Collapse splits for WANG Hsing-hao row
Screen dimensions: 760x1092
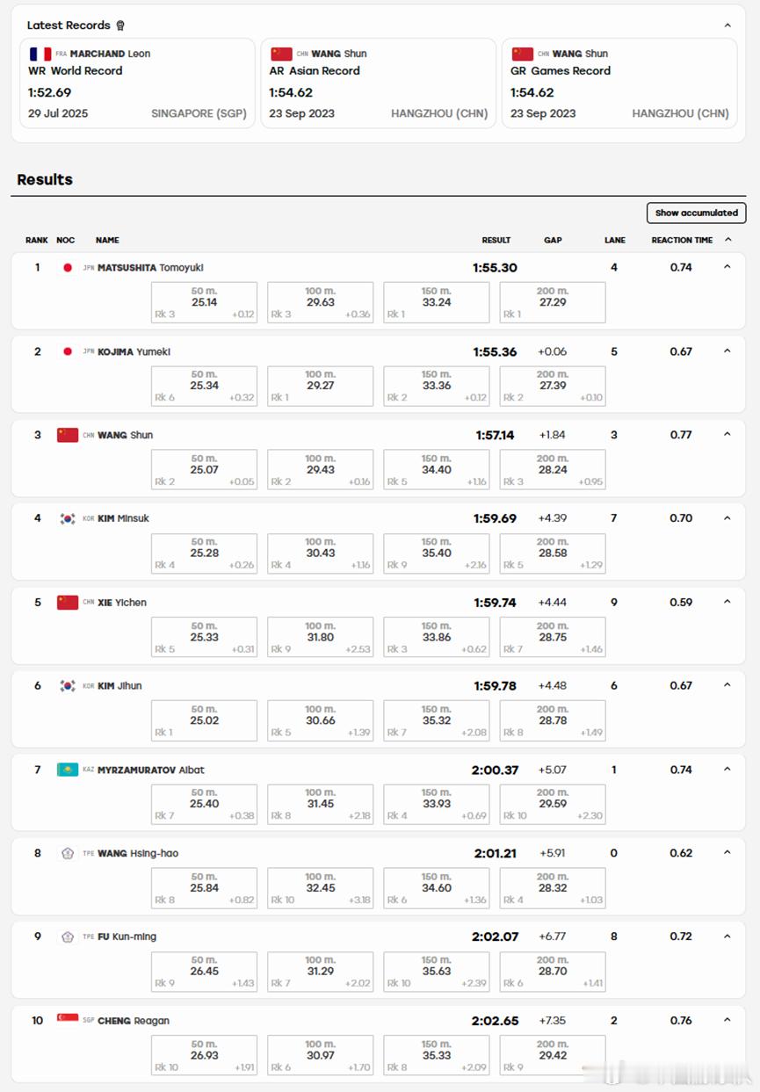727,852
